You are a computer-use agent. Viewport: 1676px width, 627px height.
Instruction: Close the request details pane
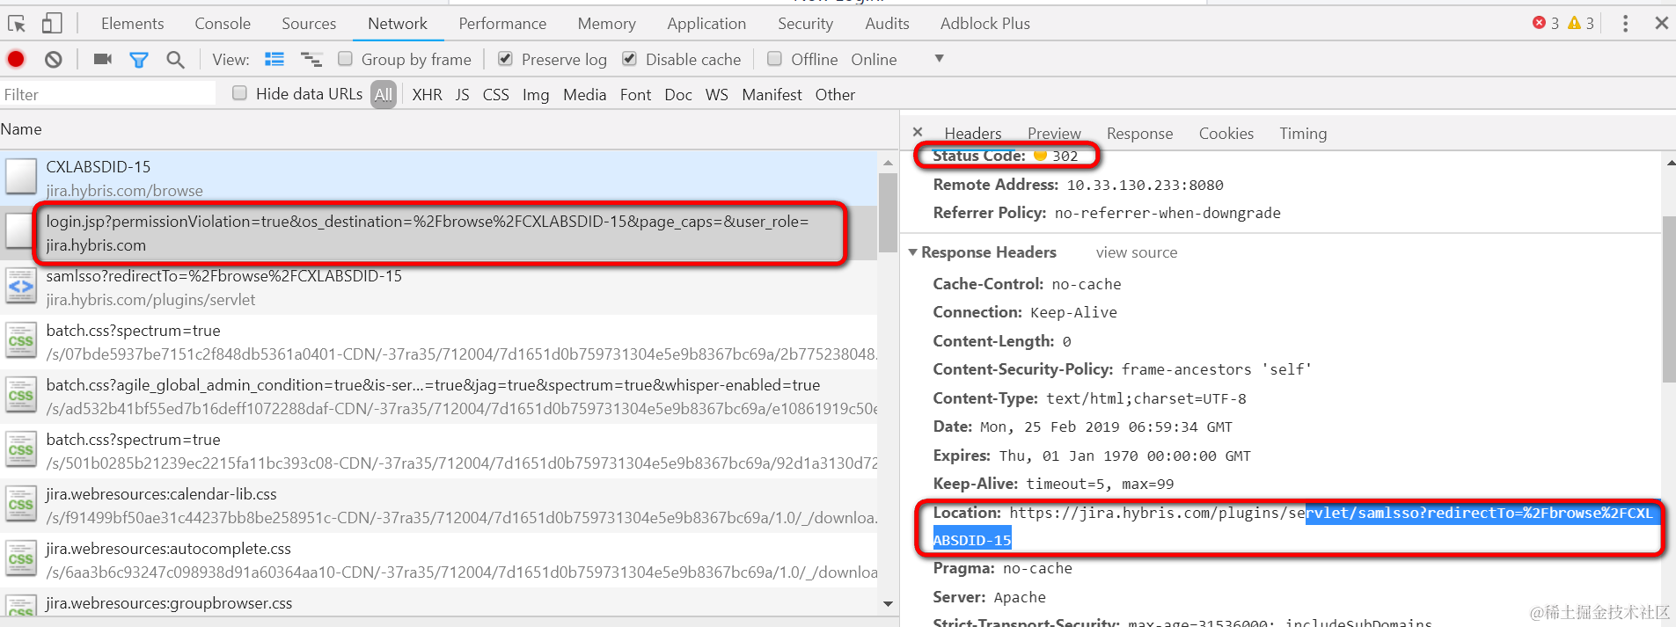pyautogui.click(x=918, y=132)
